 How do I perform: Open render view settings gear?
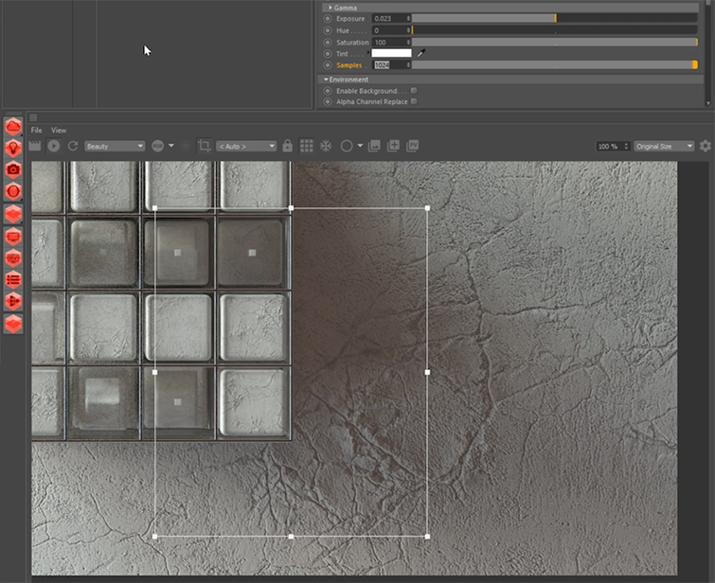click(705, 146)
